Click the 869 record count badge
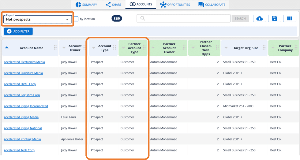Image resolution: width=300 pixels, height=160 pixels. click(x=117, y=19)
